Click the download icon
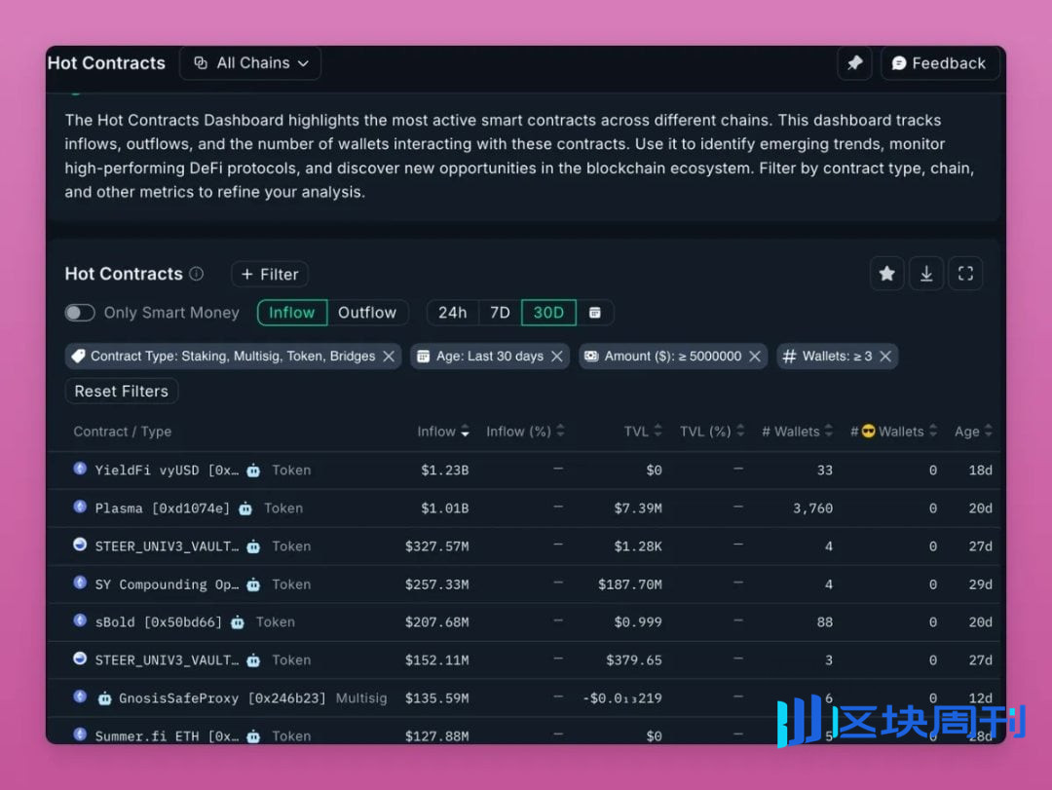Screen dimensions: 1052x790 (x=926, y=273)
